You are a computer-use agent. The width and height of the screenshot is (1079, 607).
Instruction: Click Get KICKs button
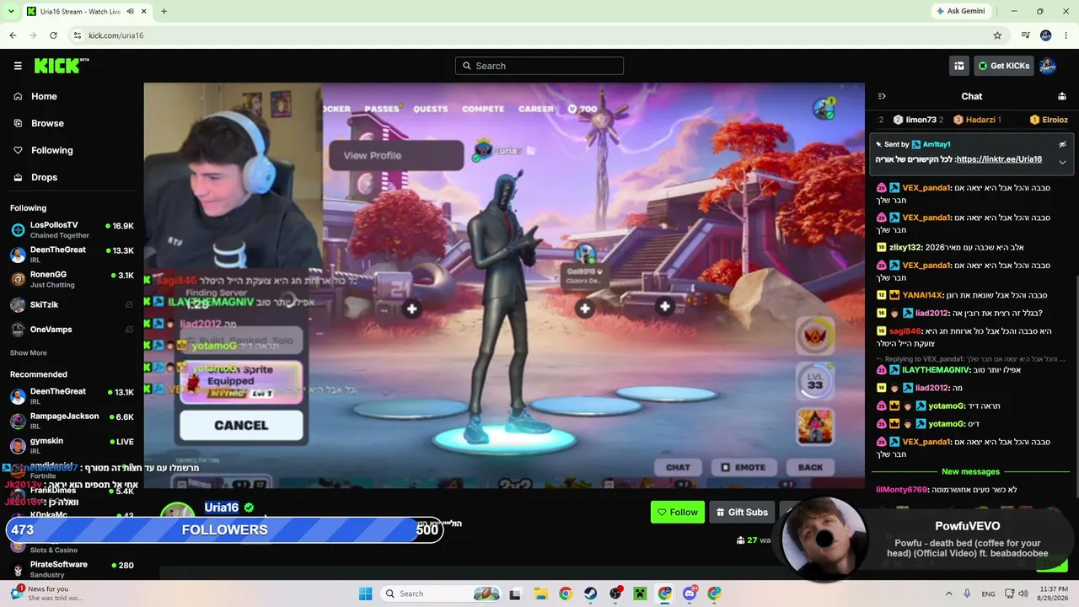[x=1003, y=66]
